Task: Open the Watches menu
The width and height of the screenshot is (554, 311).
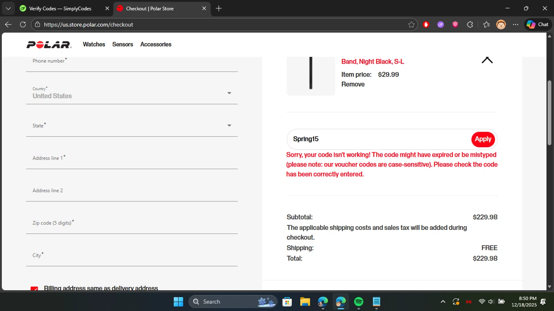Action: point(94,44)
